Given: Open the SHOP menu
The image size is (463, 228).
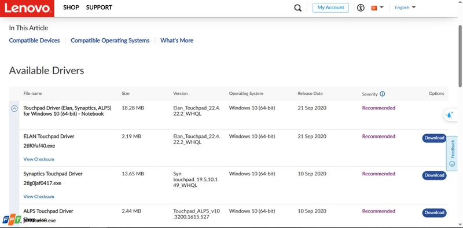Looking at the screenshot, I should 71,8.
